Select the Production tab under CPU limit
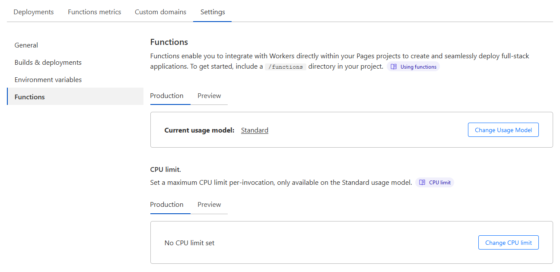The image size is (560, 272). [x=167, y=205]
